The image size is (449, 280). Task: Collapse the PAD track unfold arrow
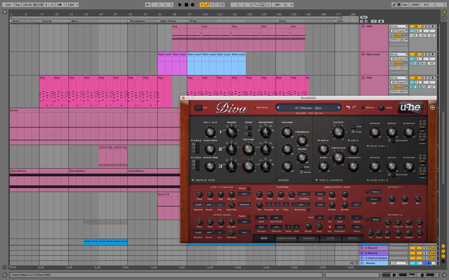click(363, 78)
